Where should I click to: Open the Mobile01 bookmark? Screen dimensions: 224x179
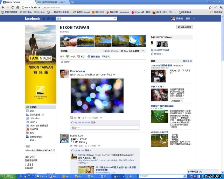(x=39, y=12)
